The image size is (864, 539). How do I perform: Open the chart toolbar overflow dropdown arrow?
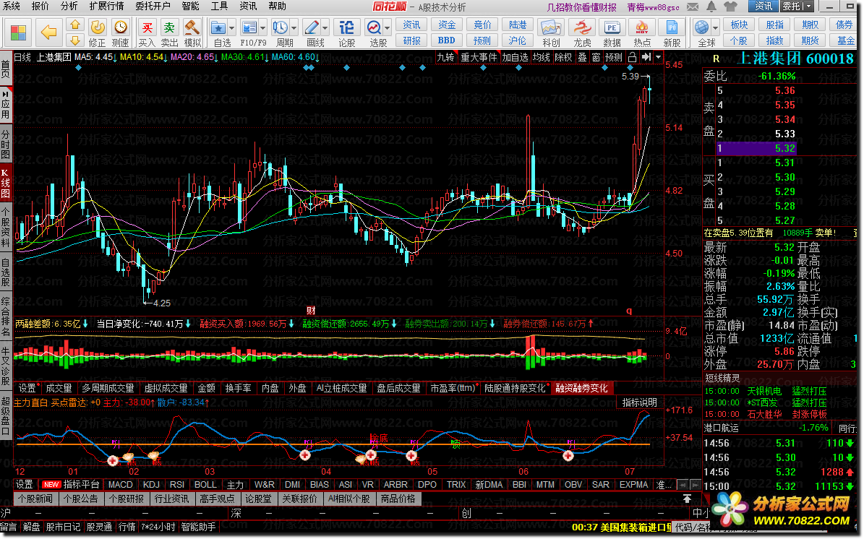[x=658, y=57]
